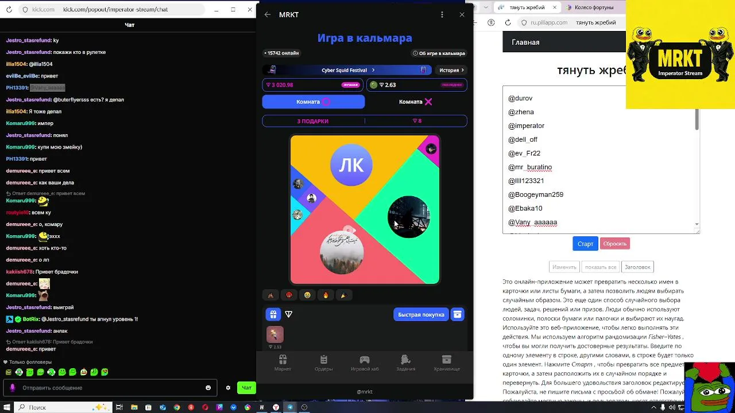Open 'Об игре в кальмара' info
This screenshot has height=413, width=735.
439,53
